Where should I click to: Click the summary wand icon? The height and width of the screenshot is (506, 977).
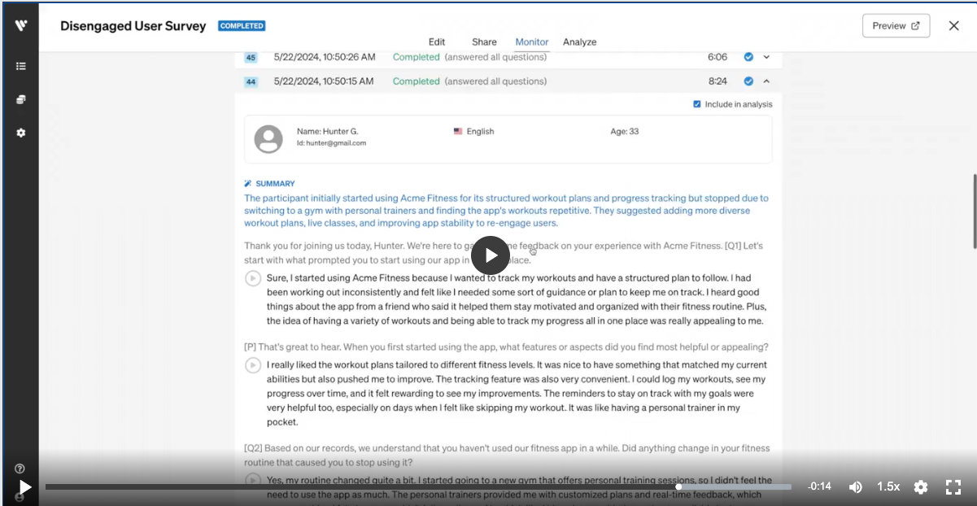coord(248,184)
